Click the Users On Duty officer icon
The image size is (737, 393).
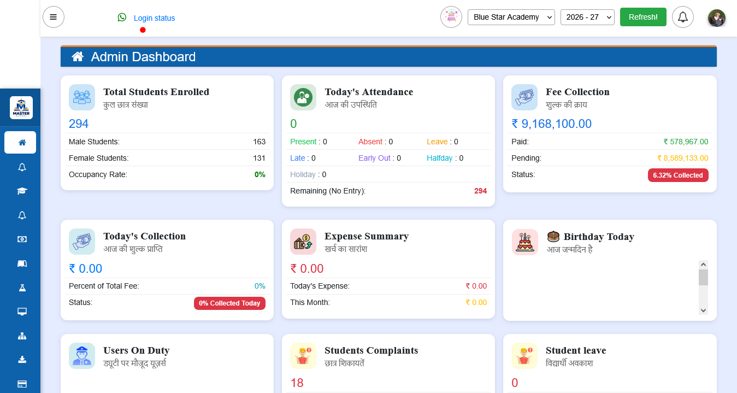click(x=82, y=356)
